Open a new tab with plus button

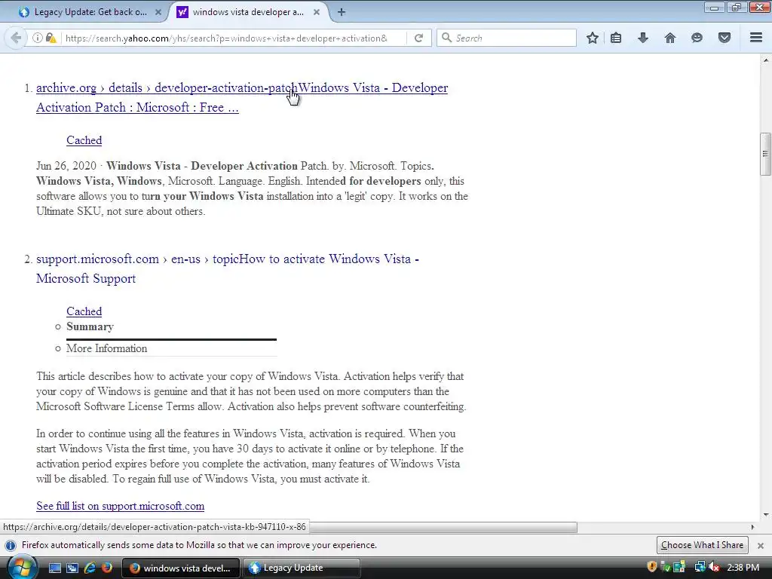(x=342, y=12)
